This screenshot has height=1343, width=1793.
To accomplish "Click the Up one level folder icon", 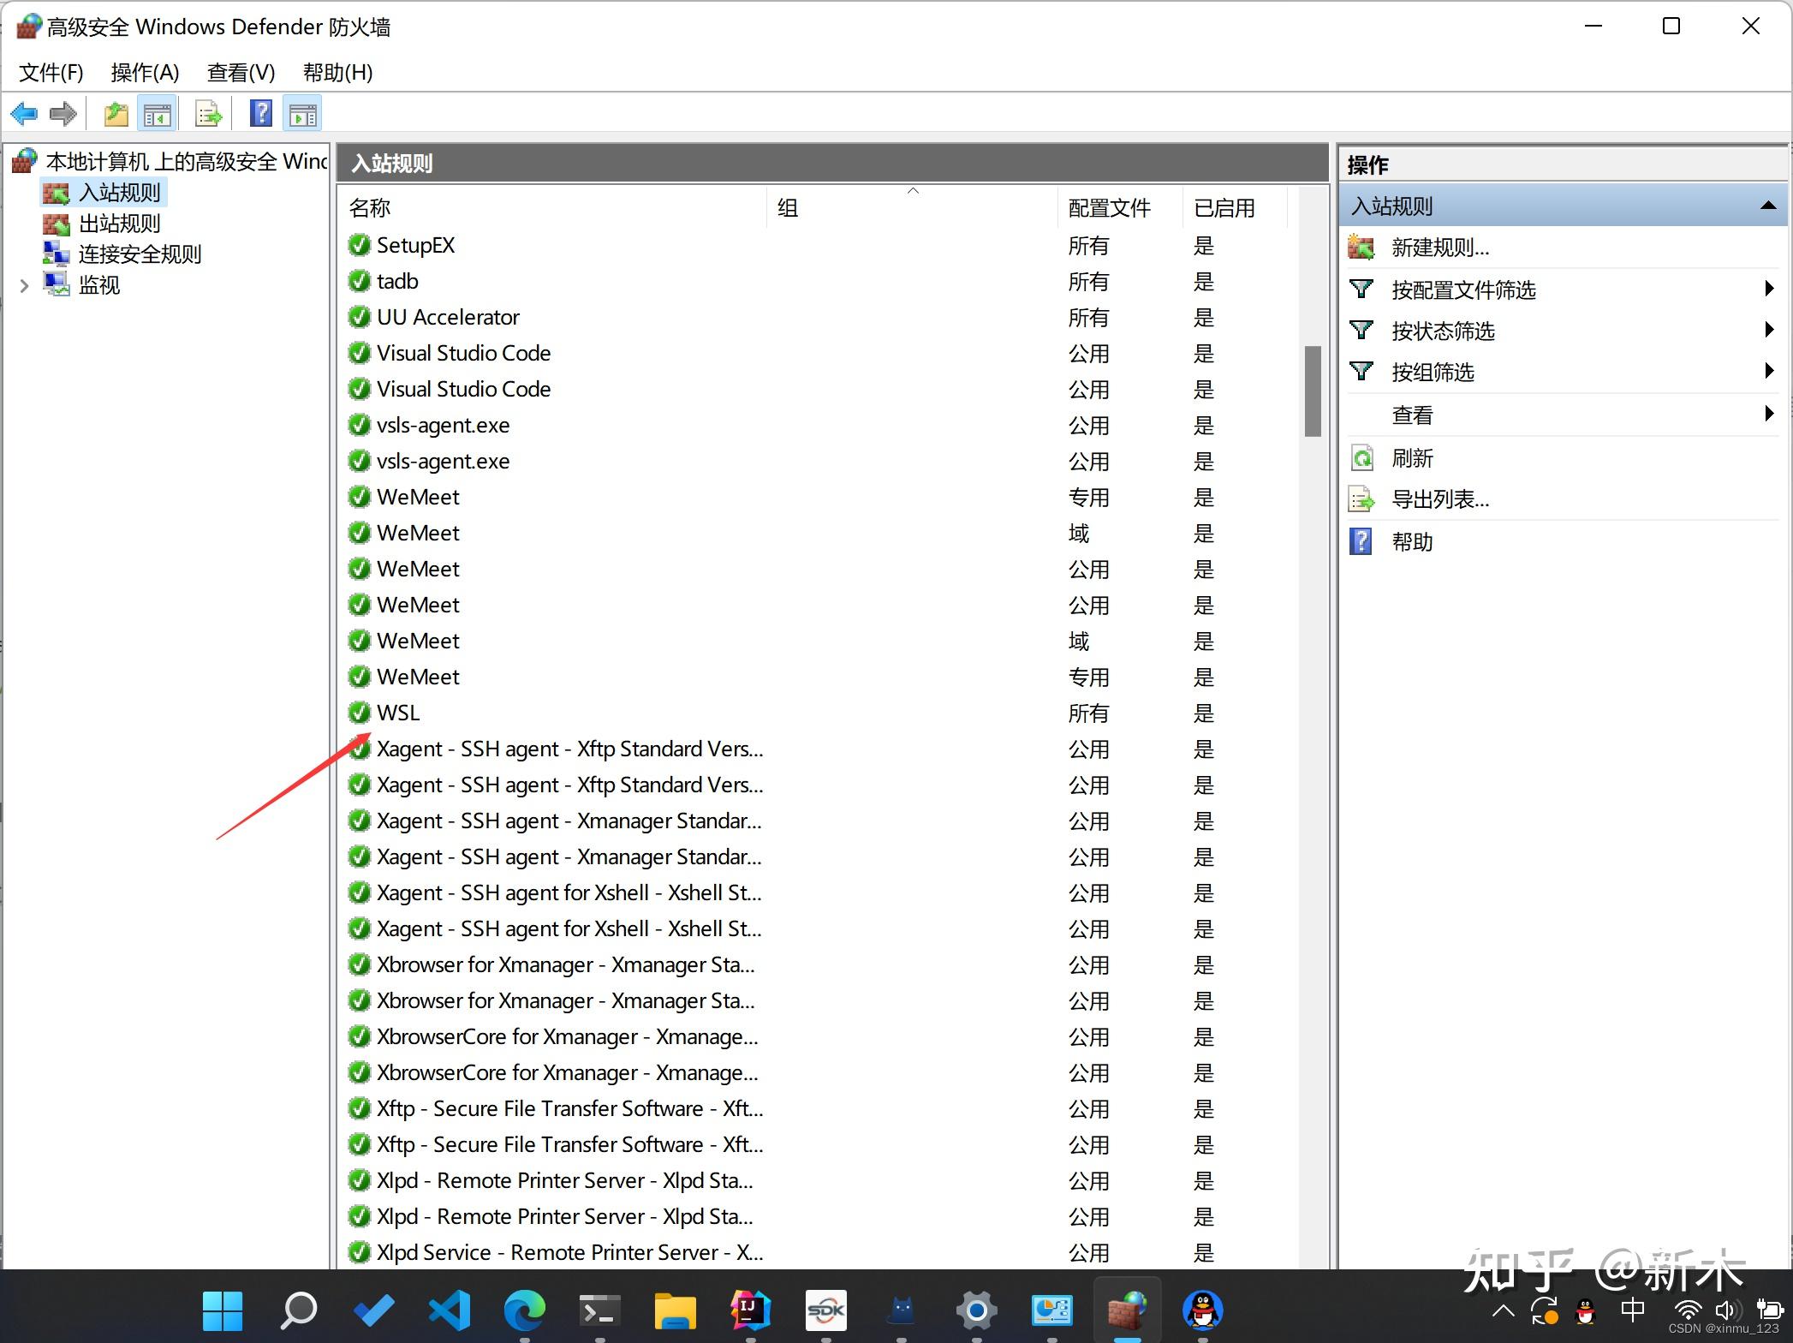I will [116, 114].
